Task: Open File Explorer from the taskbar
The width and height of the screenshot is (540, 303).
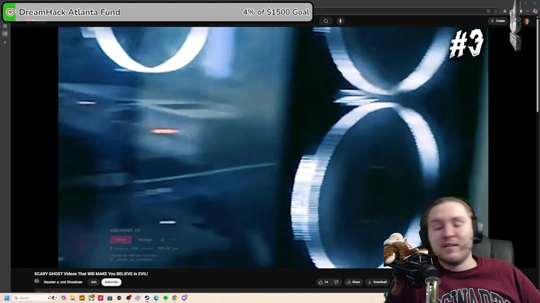Action: click(73, 298)
